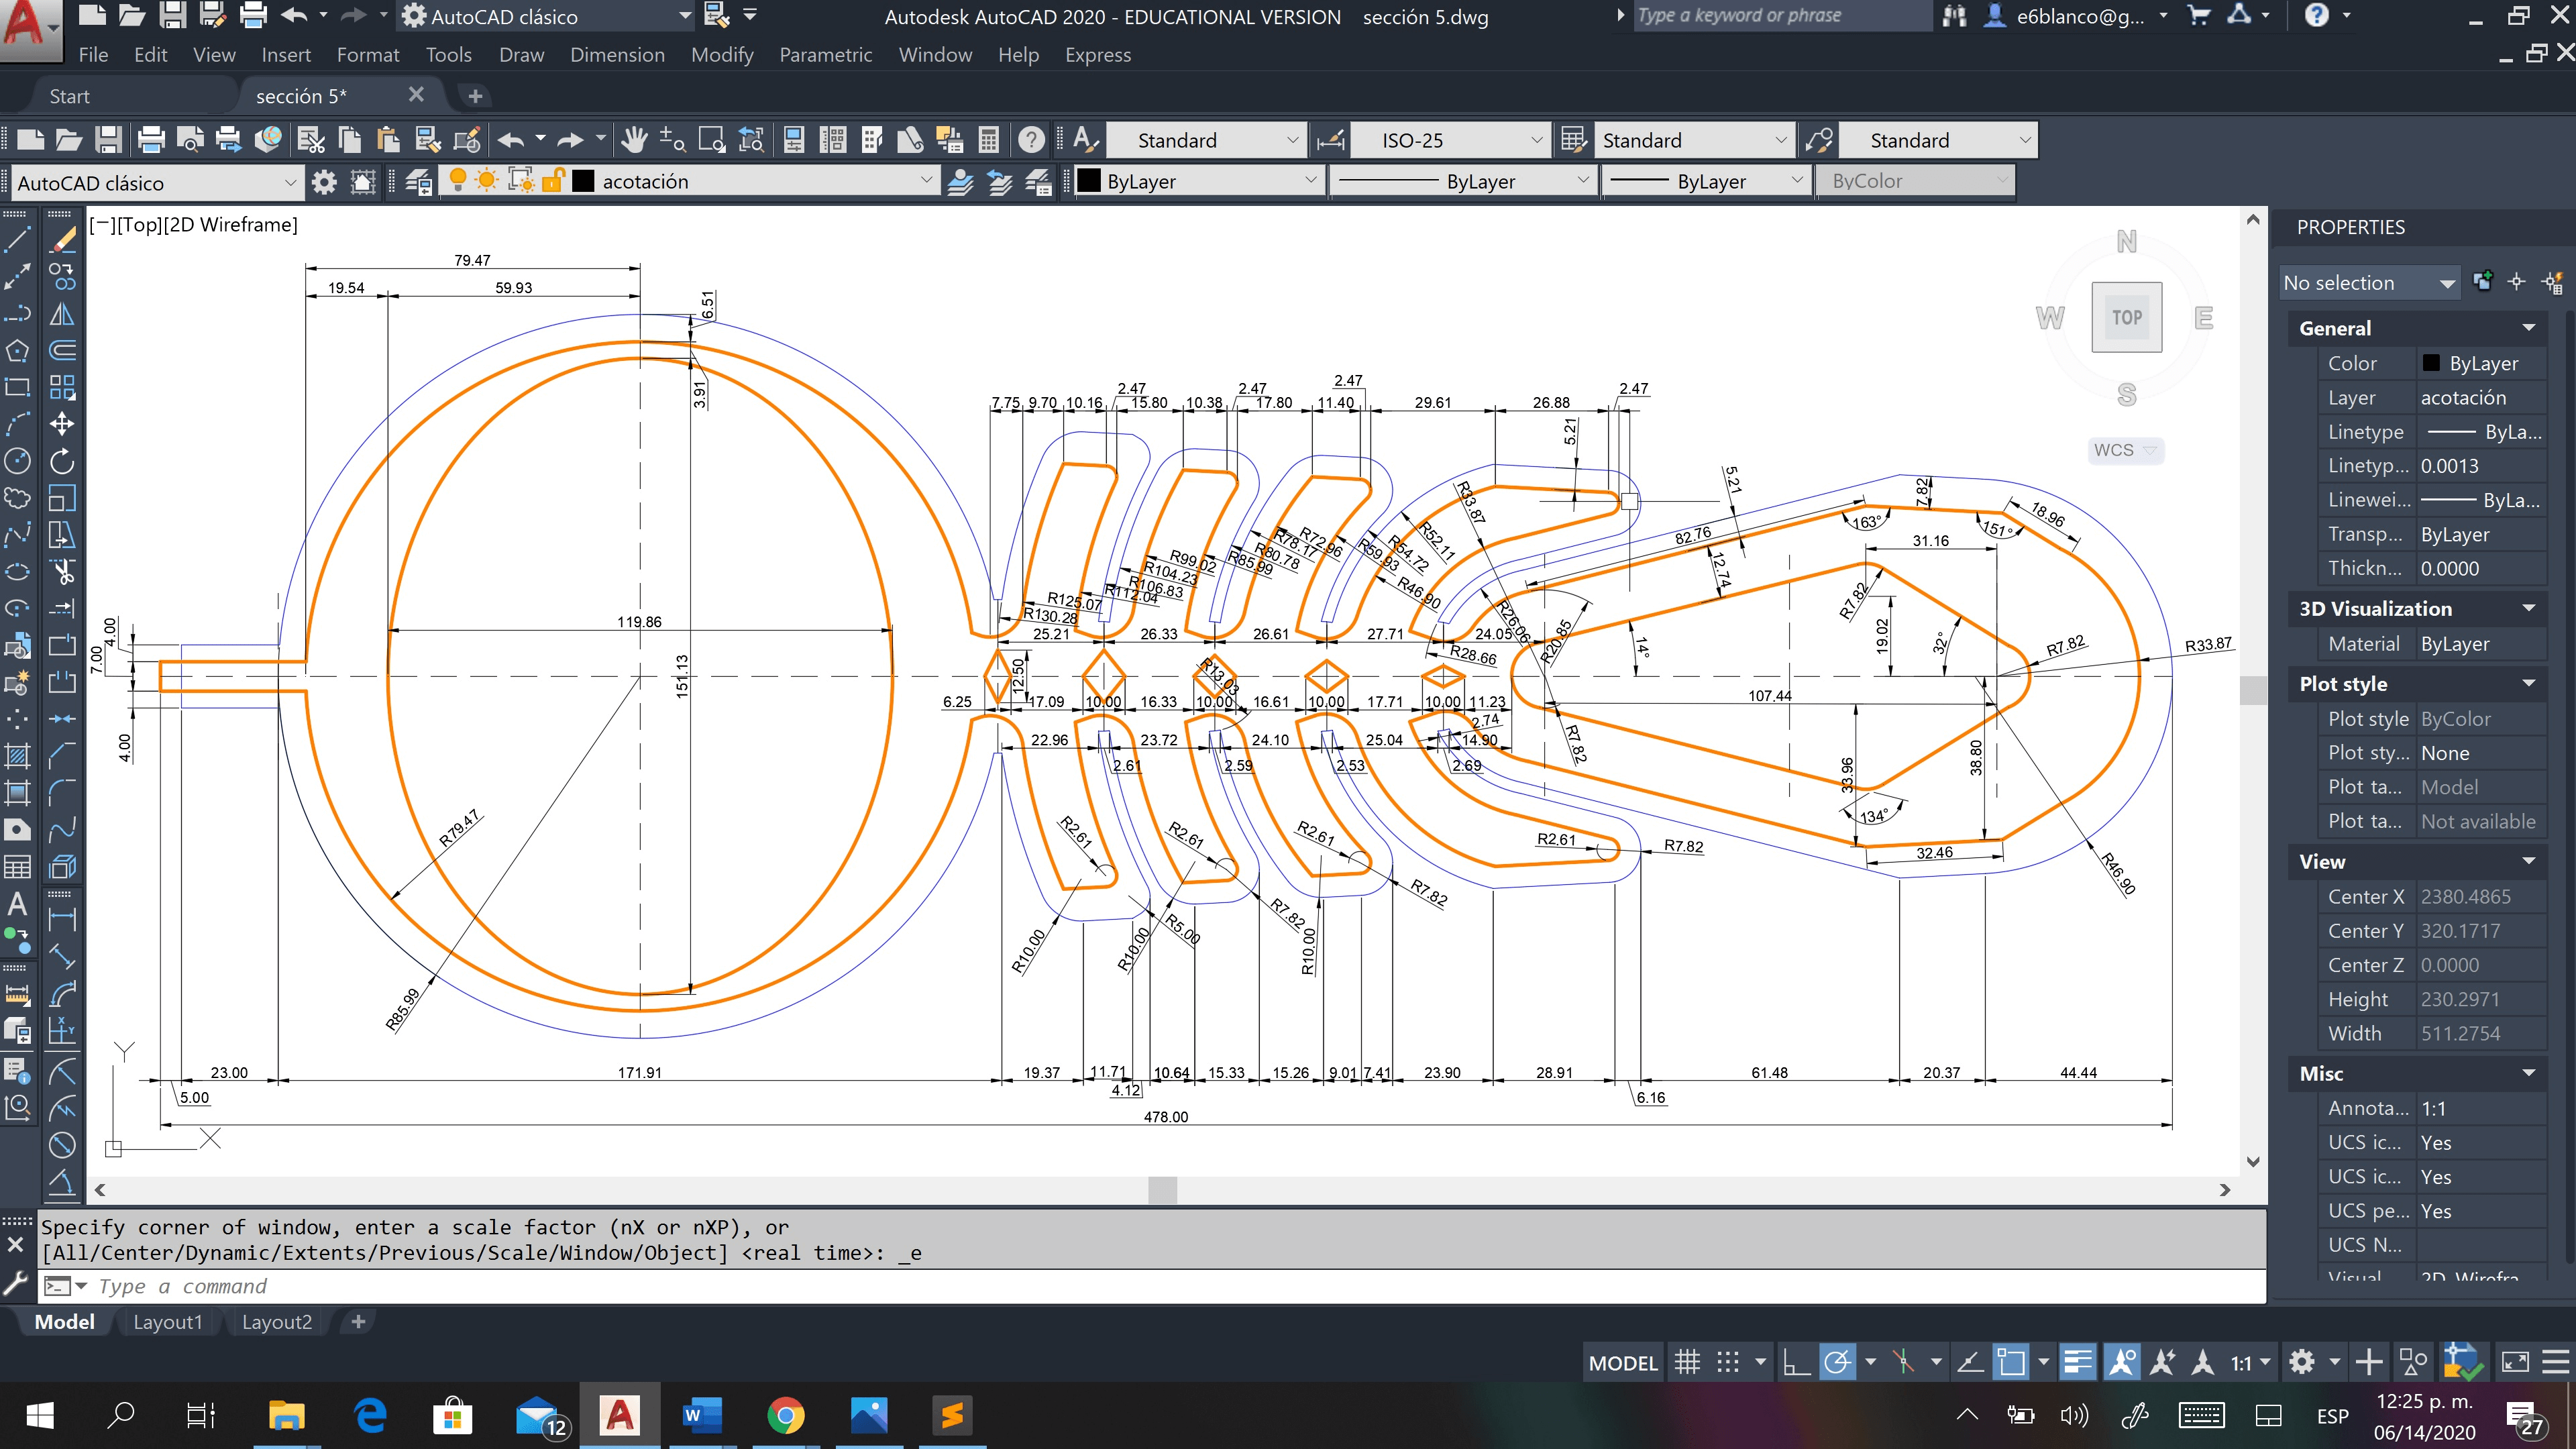The image size is (2576, 1449).
Task: Select the Line draw tool
Action: (x=18, y=240)
